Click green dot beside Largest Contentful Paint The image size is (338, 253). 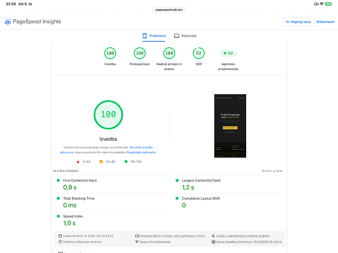click(177, 180)
